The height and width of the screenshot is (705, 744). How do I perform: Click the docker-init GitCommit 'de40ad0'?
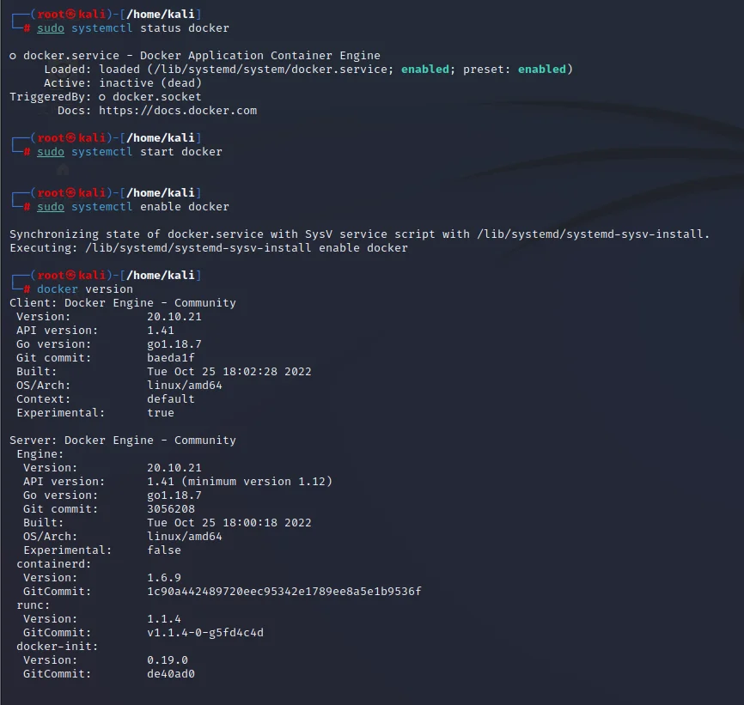171,673
